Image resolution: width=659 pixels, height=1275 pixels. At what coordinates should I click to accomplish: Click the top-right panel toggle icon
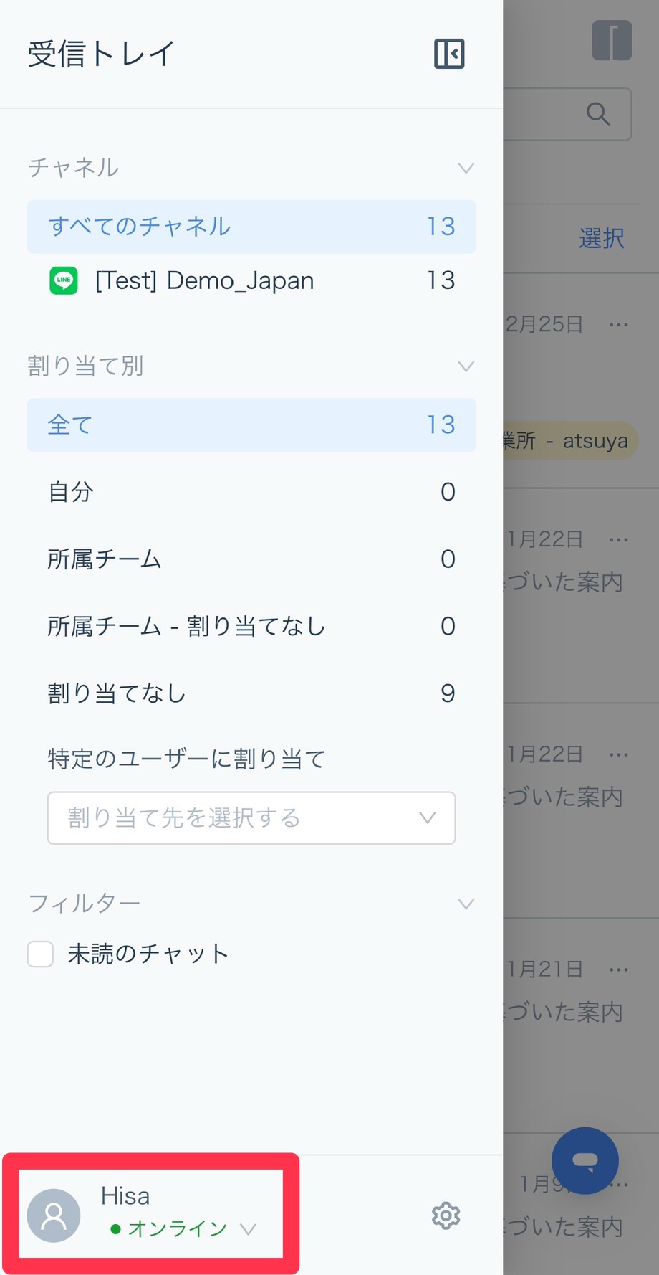(612, 40)
